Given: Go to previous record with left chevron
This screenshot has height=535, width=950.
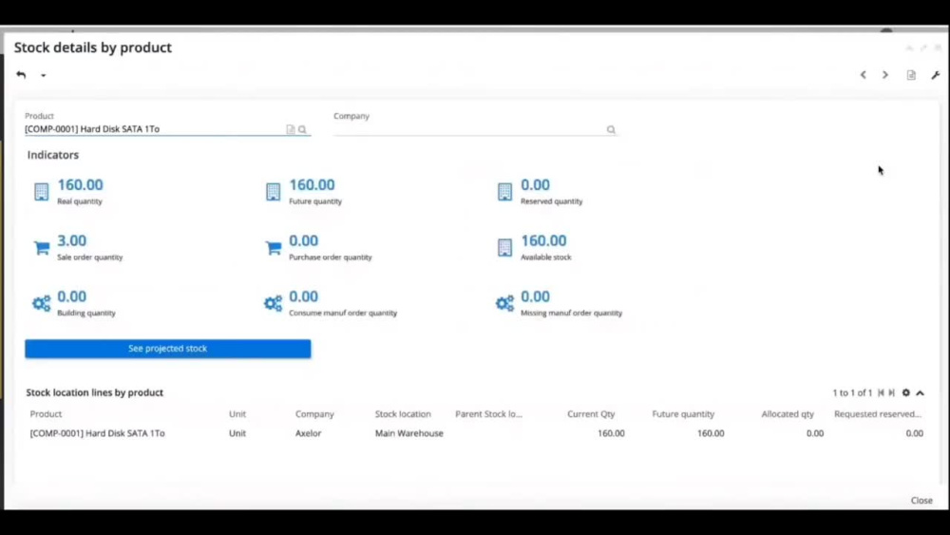Looking at the screenshot, I should 863,74.
